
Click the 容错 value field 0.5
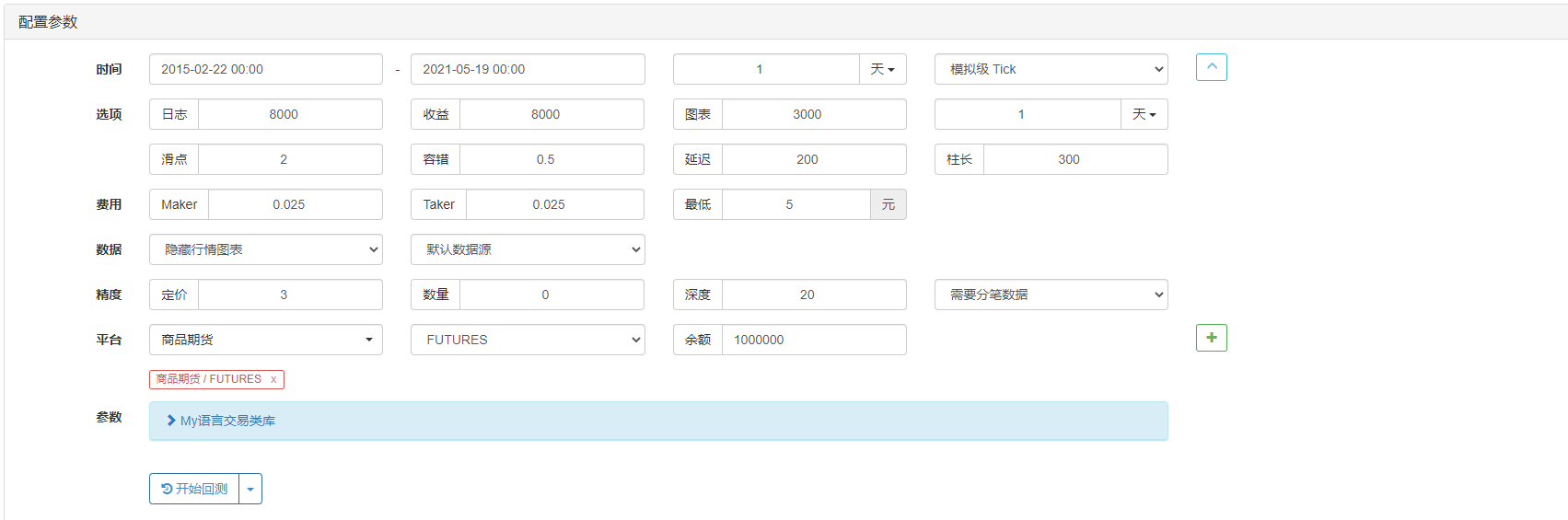point(552,159)
